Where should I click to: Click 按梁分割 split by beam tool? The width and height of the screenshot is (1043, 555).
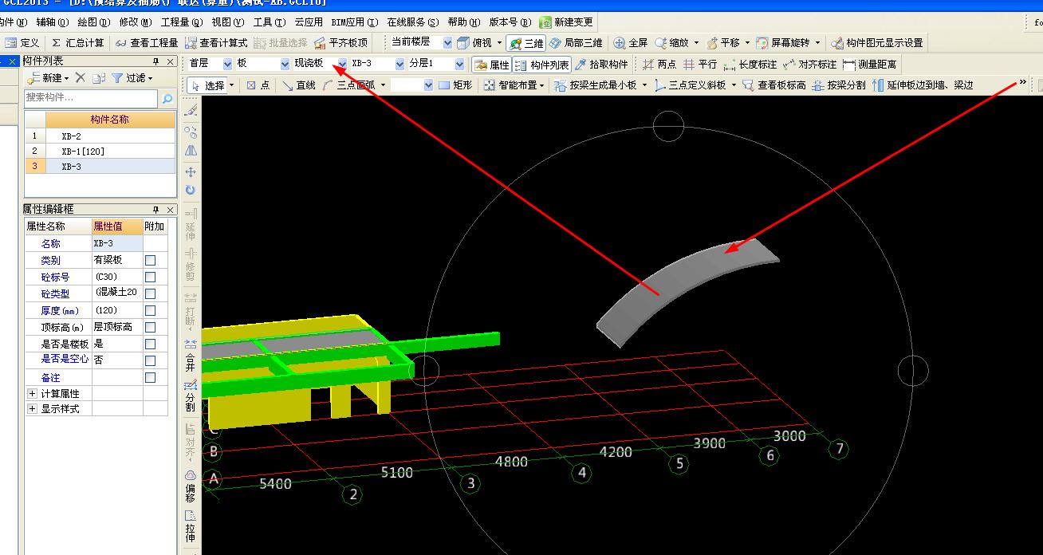coord(838,85)
